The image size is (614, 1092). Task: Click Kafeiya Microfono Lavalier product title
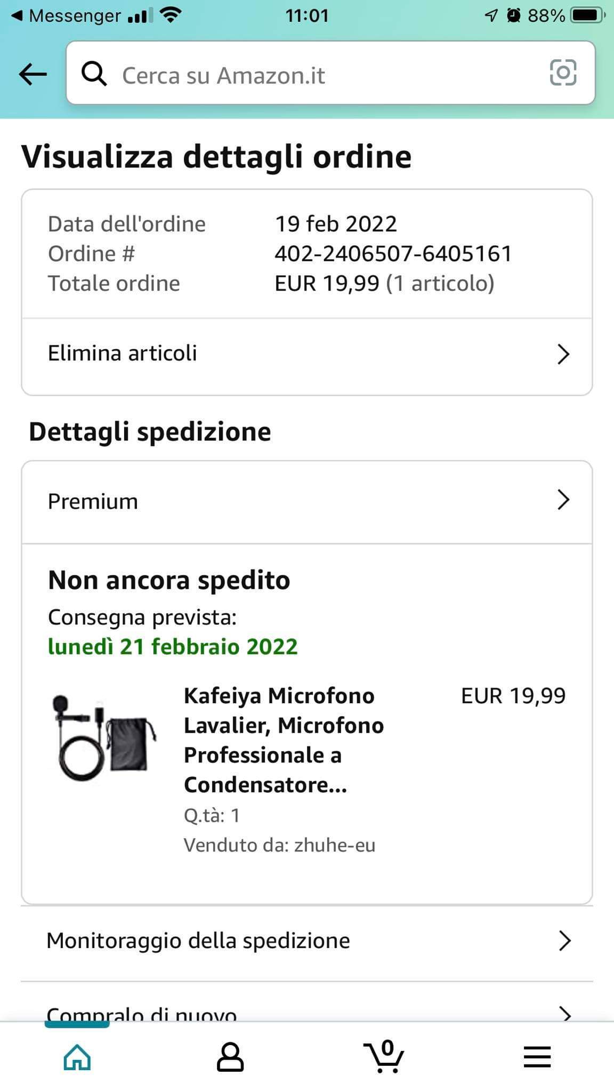point(283,740)
